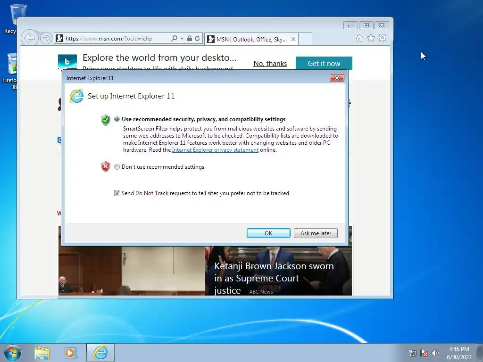Click the IE Home icon
483x362 pixels.
359,38
